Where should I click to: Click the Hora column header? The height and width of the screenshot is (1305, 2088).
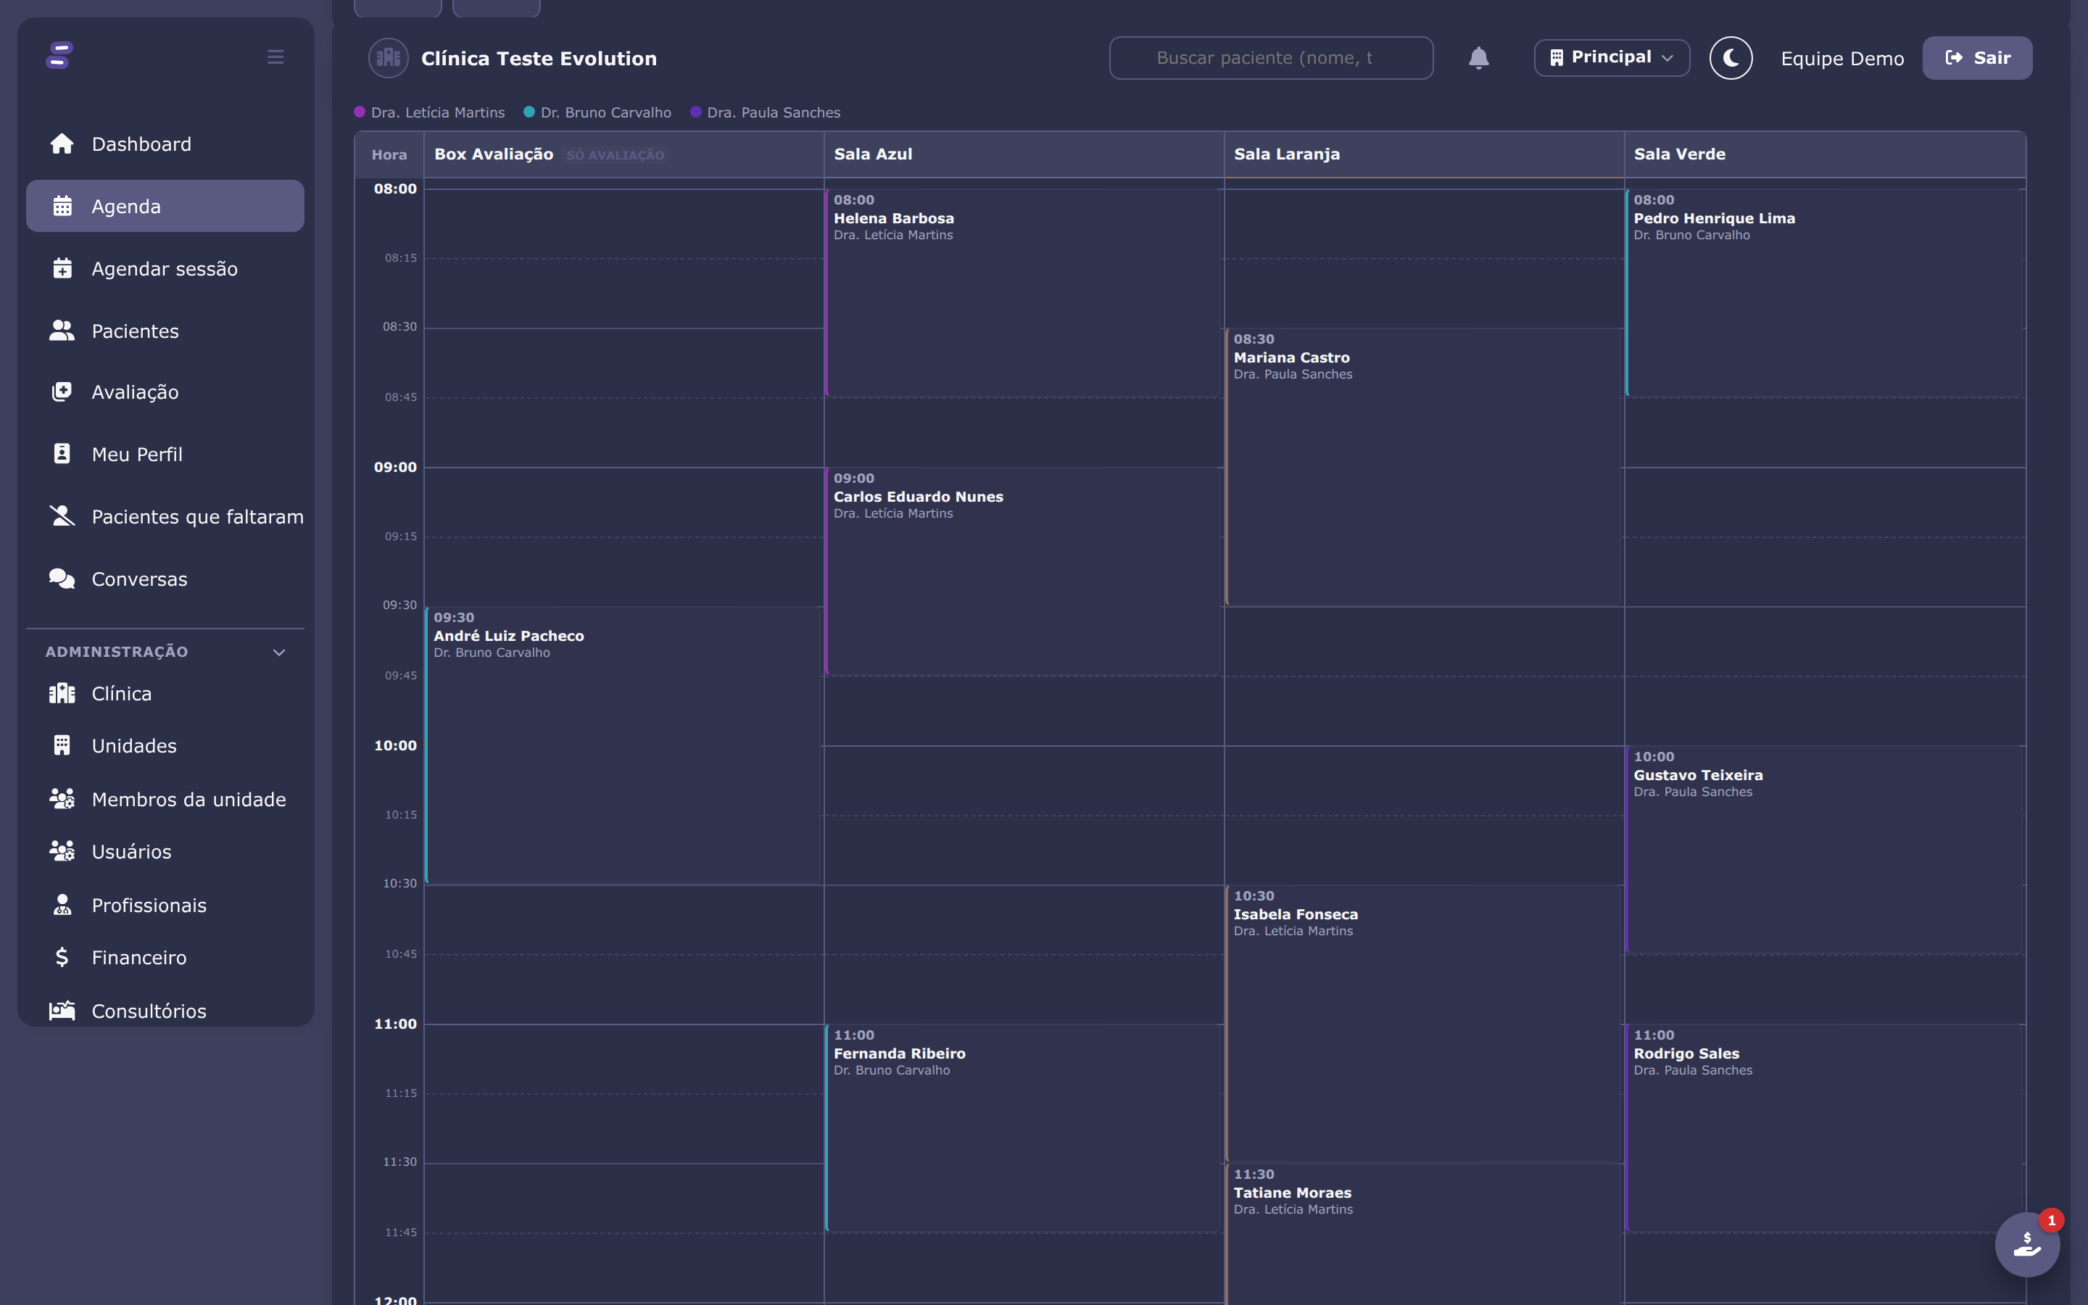(x=389, y=154)
